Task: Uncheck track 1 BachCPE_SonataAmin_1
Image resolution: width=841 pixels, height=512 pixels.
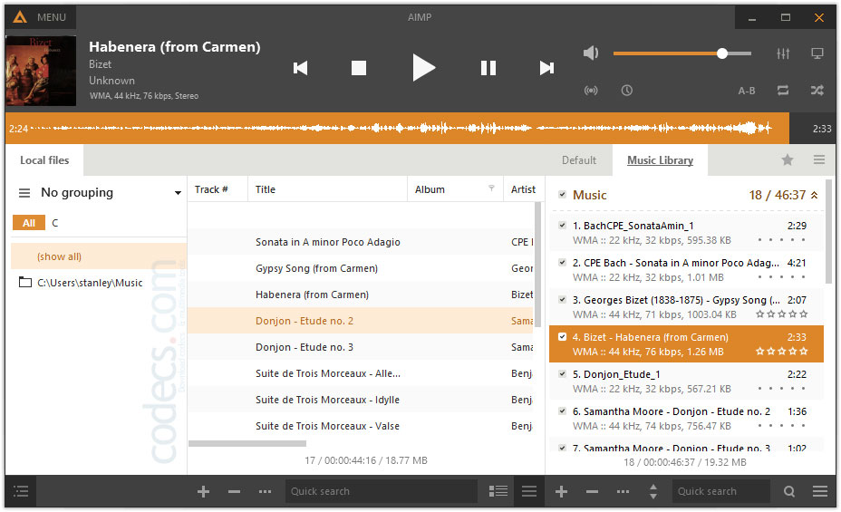Action: 562,225
